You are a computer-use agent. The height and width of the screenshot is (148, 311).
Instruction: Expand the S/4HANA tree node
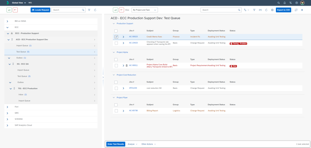point(7,119)
